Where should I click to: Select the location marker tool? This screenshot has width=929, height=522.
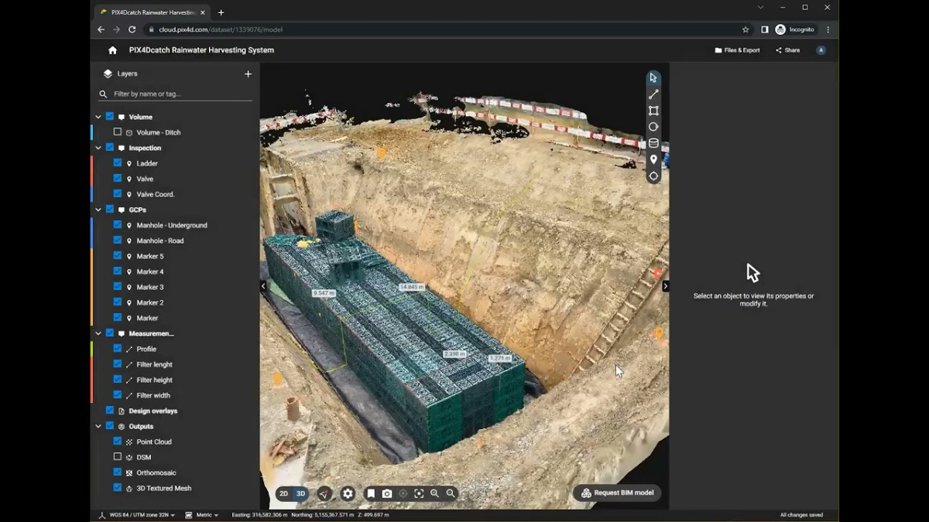[x=653, y=159]
